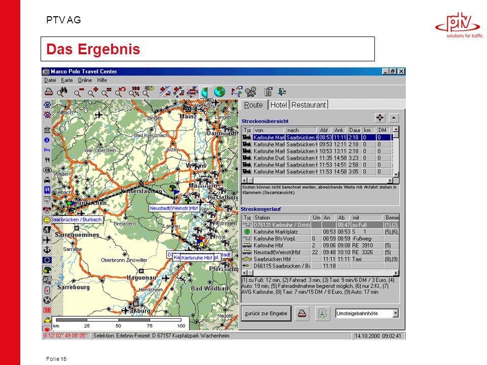Select the 09:53 departure route row
This screenshot has height=365, width=487.
pos(317,144)
